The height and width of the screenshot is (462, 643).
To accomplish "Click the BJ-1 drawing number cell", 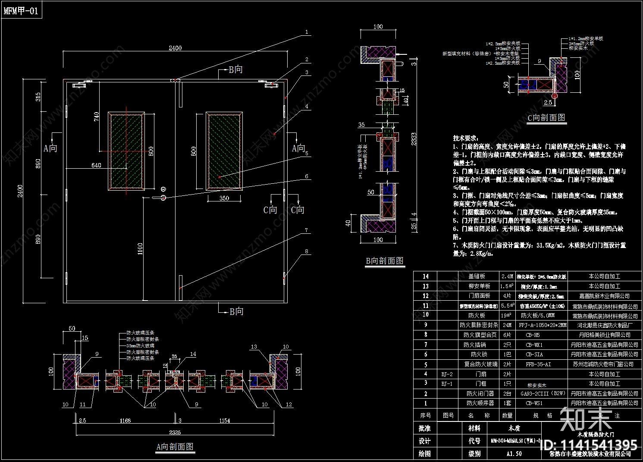I will coord(447,383).
